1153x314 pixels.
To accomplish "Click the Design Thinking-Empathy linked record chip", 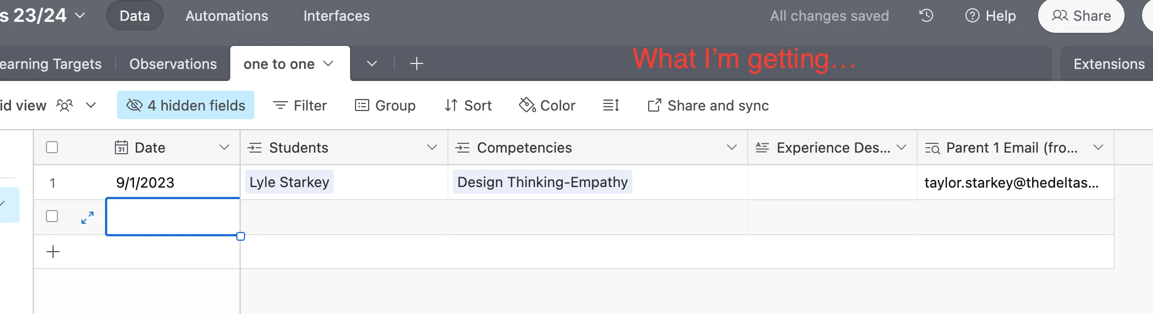I will click(542, 182).
